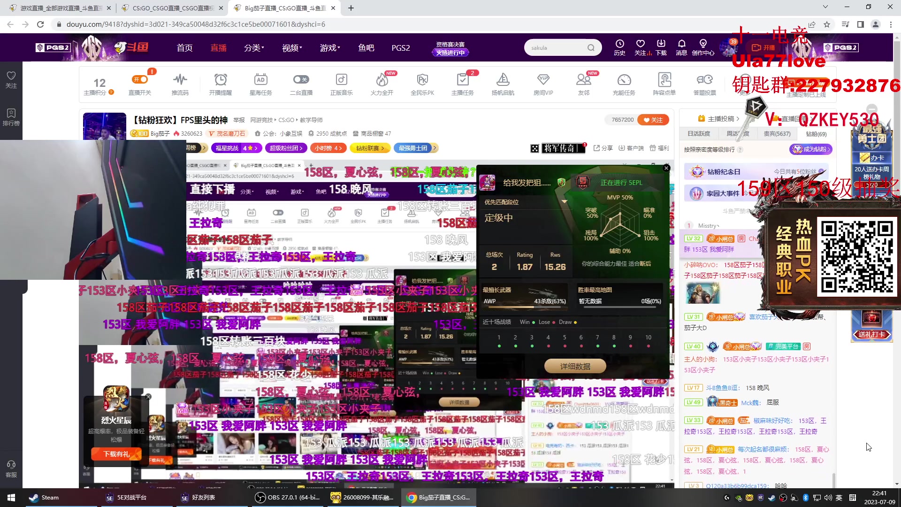The image size is (901, 507).
Task: Expand the 福星挑战 badge arrow
Action: click(x=256, y=148)
